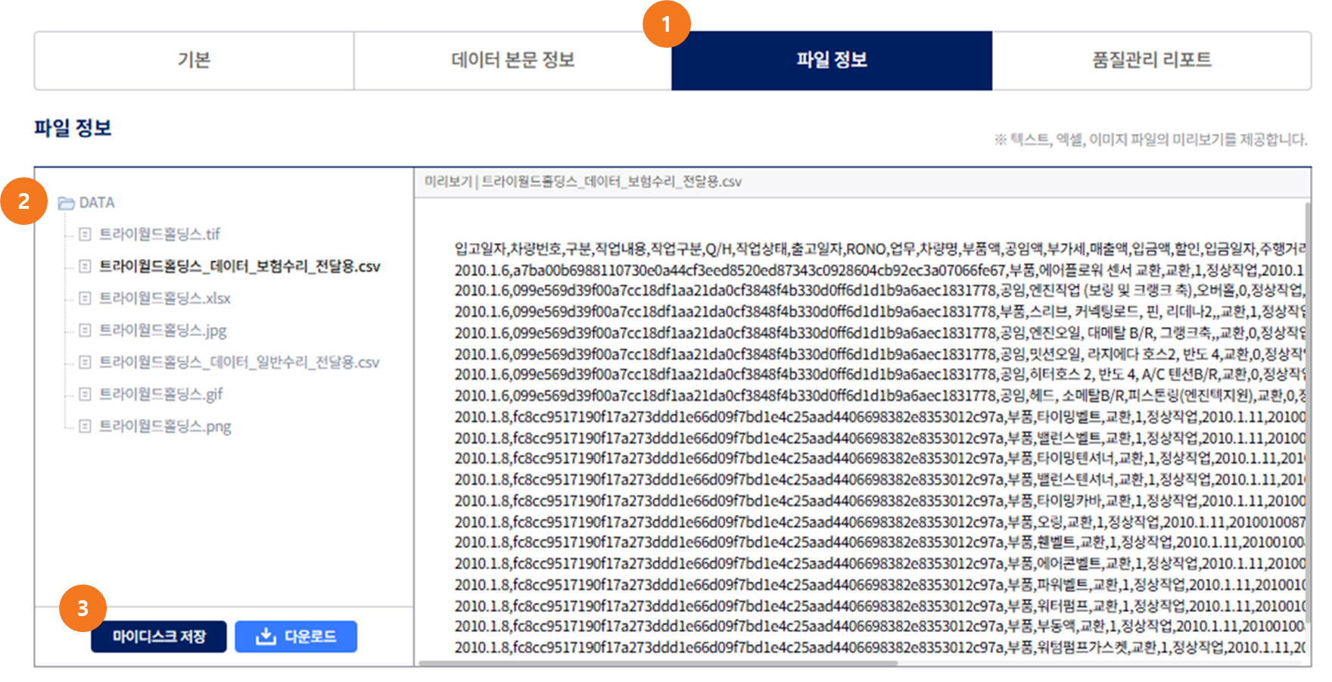Switch to the 기본 tab

pos(194,61)
